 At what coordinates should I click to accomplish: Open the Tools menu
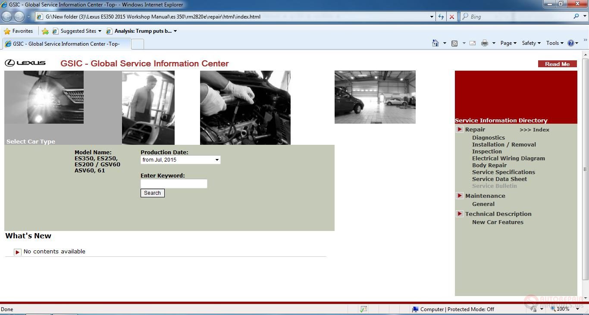[x=555, y=43]
